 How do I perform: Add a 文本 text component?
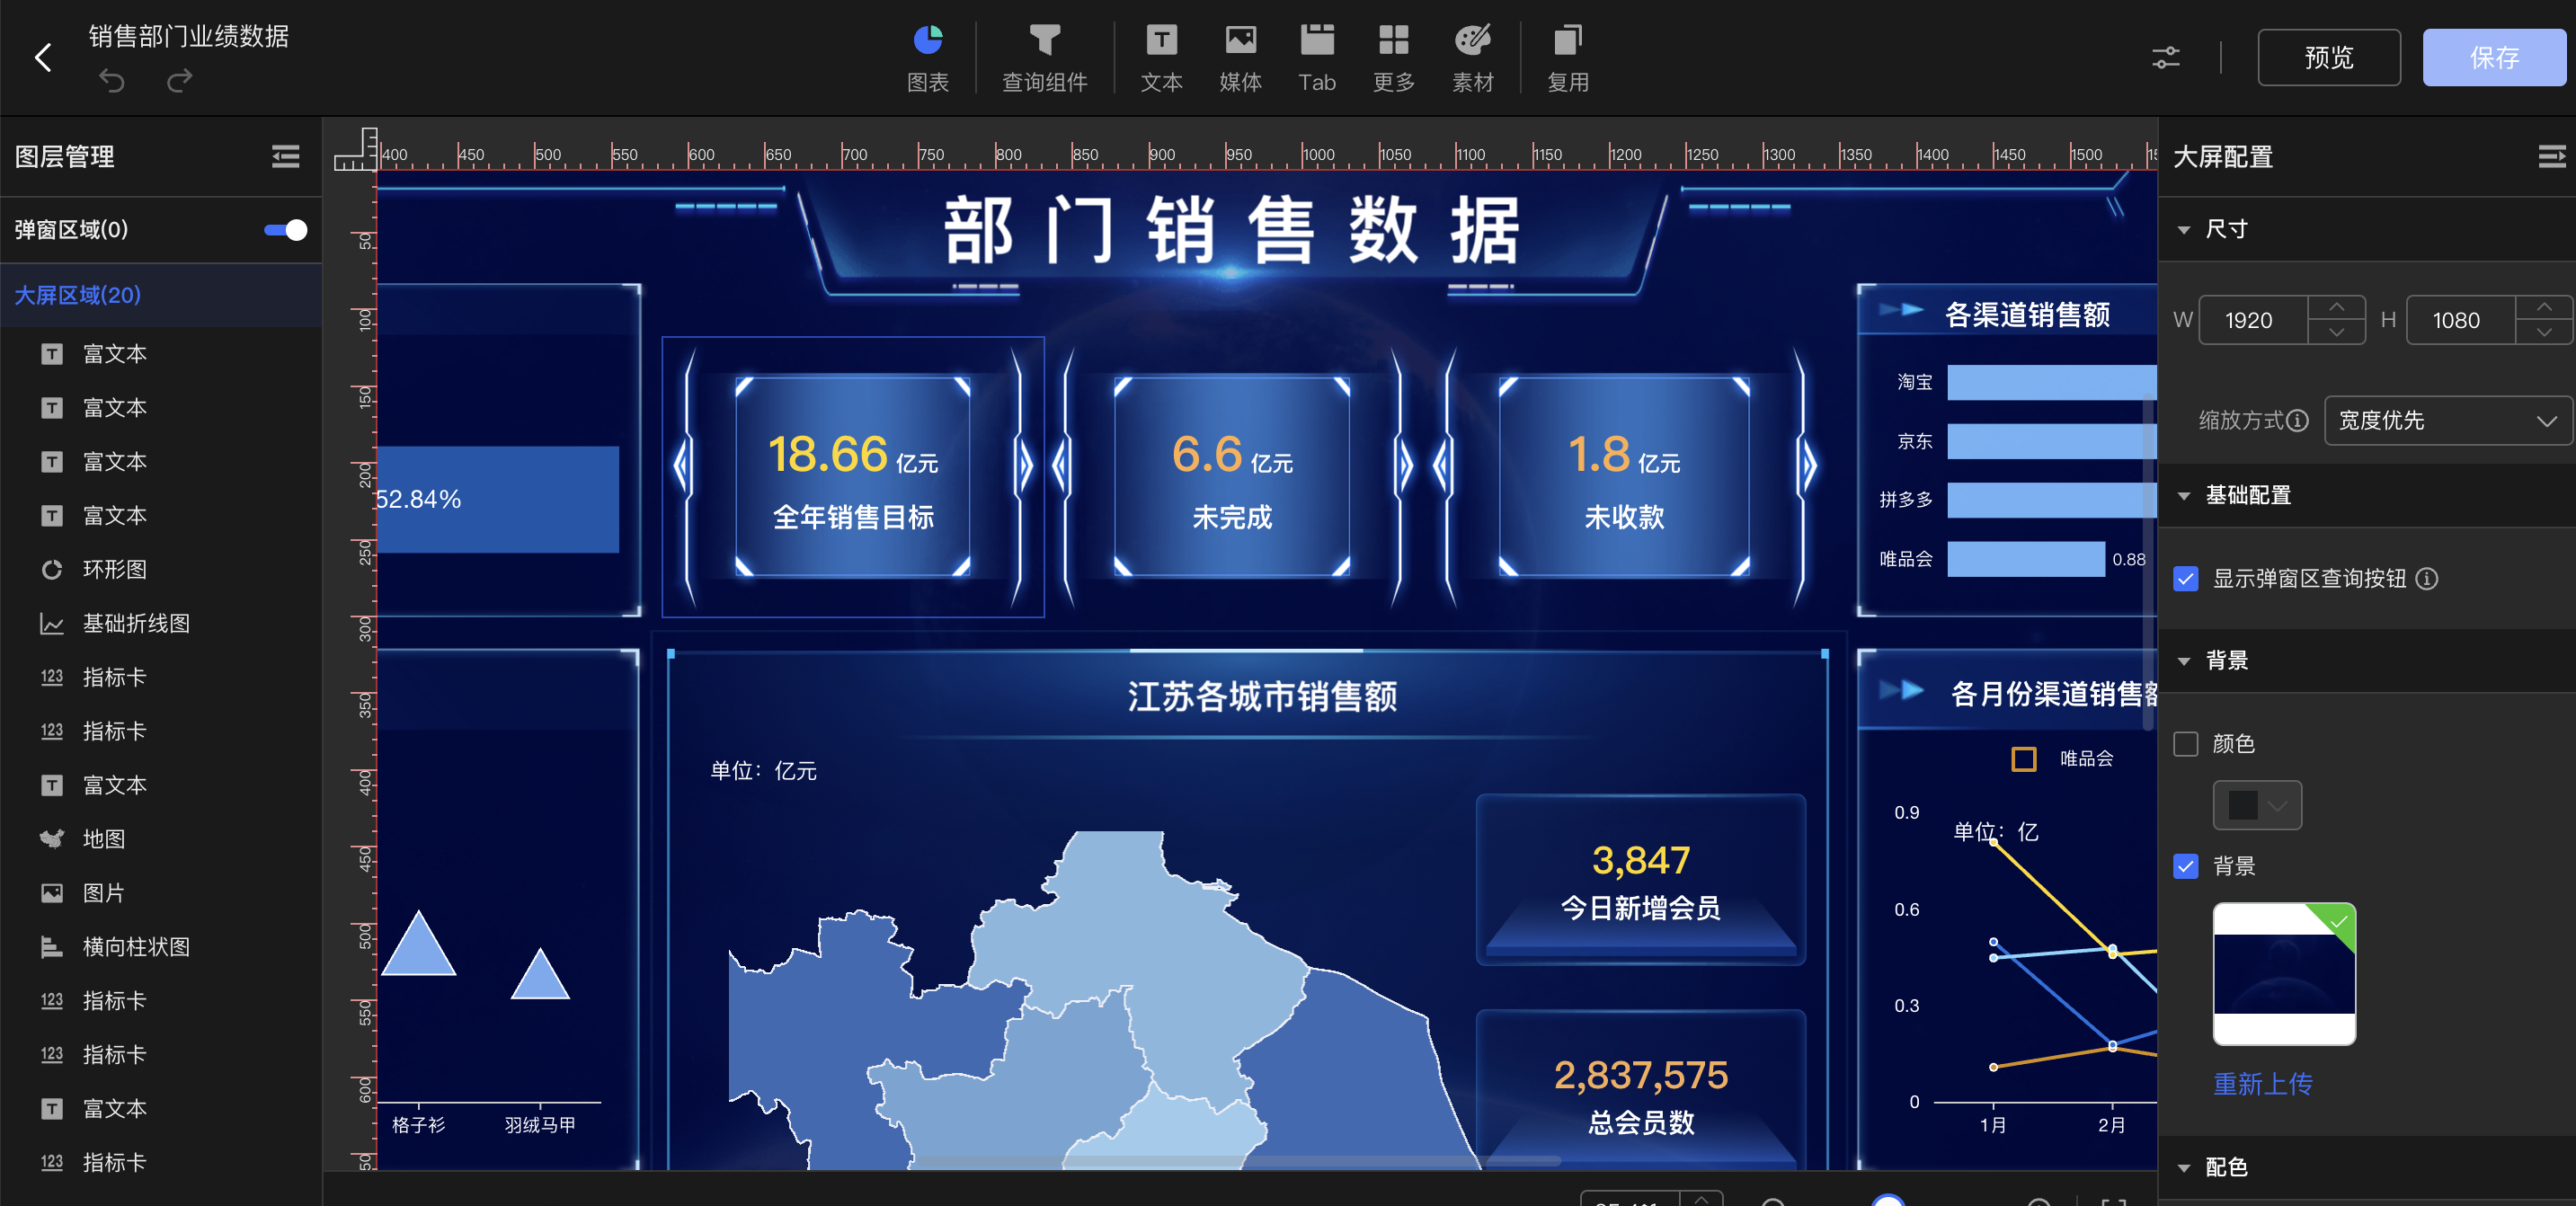1160,58
